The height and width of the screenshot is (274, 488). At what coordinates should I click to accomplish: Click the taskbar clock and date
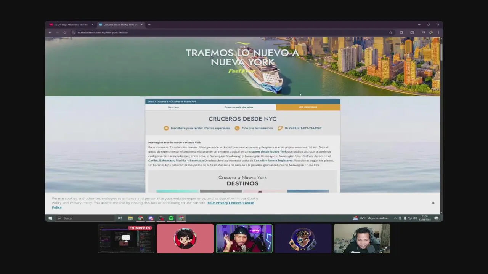pos(424,218)
